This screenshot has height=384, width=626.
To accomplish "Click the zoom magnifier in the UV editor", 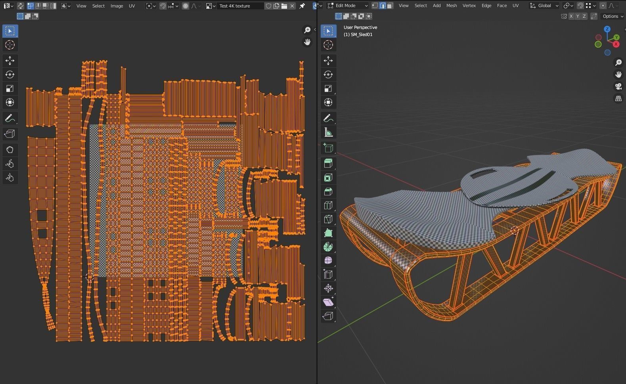I will [x=307, y=30].
